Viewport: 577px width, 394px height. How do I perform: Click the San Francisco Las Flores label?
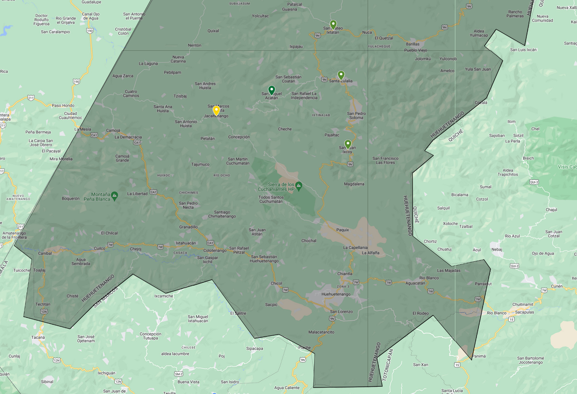(x=386, y=161)
